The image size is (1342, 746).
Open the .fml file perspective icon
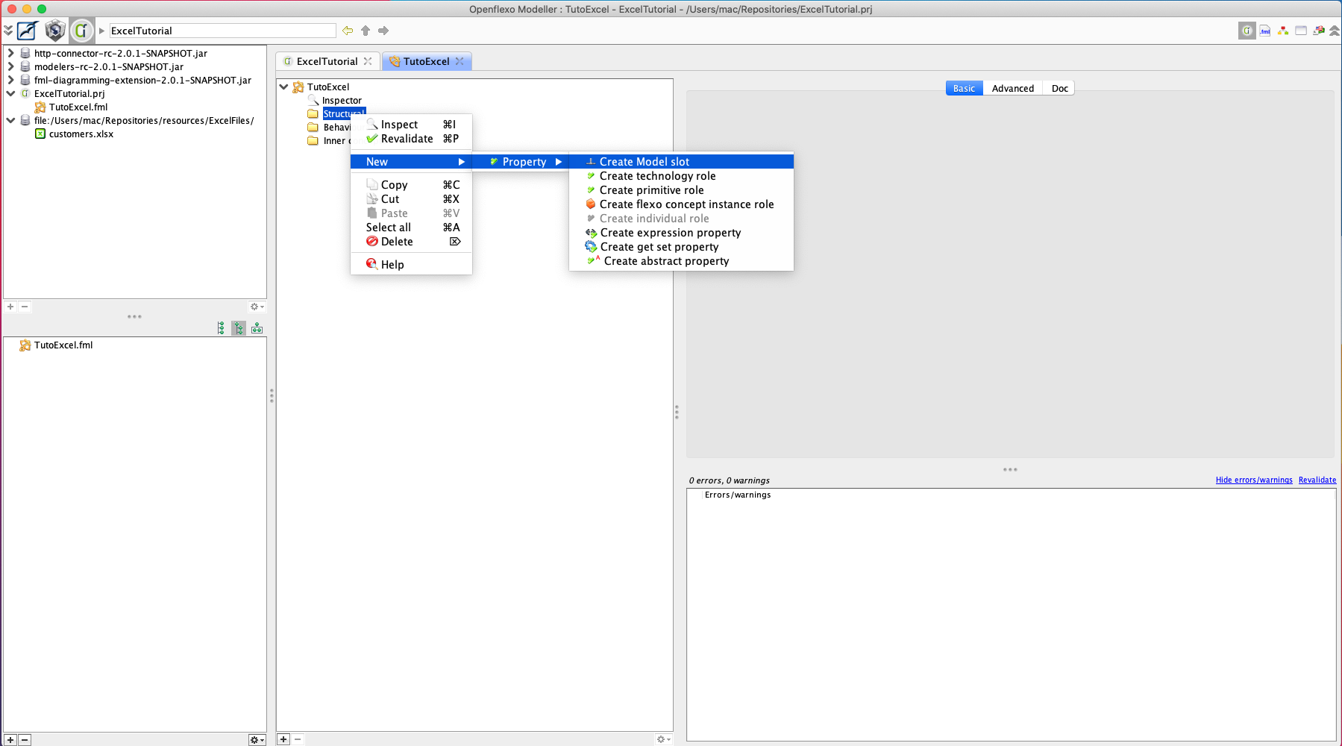point(1265,31)
